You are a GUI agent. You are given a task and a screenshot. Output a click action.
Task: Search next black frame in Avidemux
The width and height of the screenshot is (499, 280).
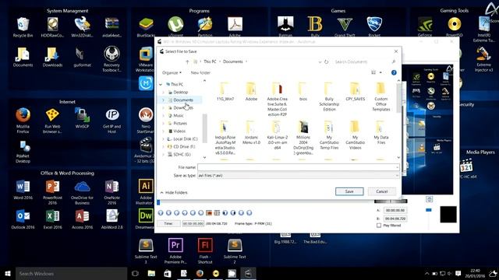coord(233,212)
